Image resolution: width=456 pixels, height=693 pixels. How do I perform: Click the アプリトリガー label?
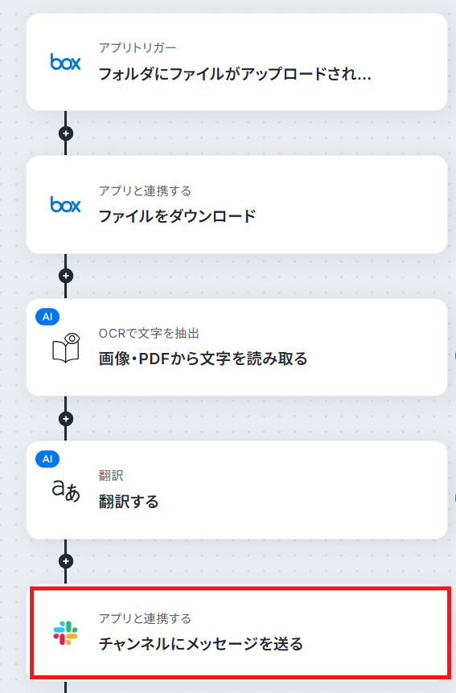tap(138, 47)
